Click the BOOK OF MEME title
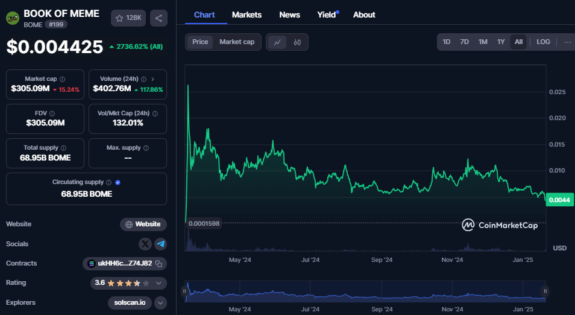Viewport: 575px width, 315px height. pos(61,14)
